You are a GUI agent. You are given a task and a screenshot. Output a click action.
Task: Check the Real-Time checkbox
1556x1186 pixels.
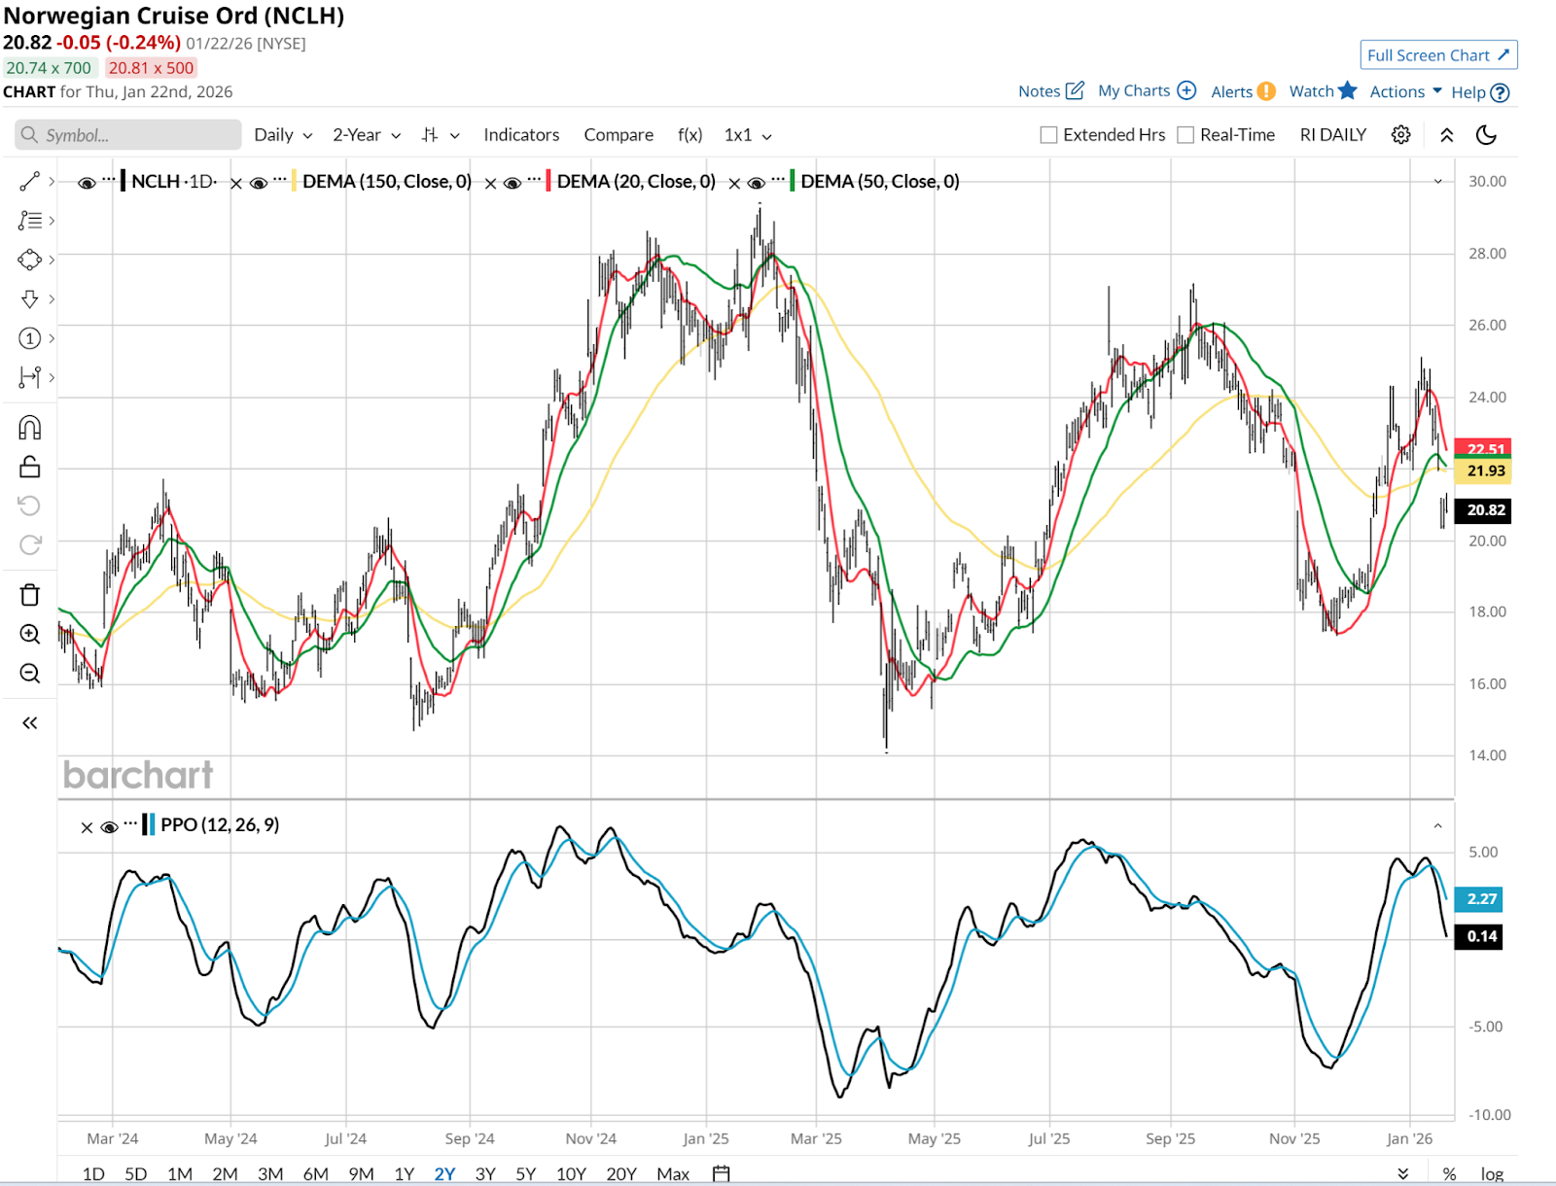click(1185, 135)
